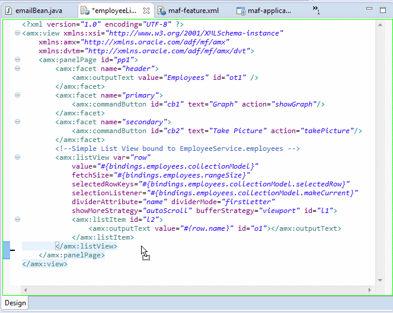The image size is (393, 313).
Task: Click the vertical scrollbar up arrow
Action: [x=380, y=25]
